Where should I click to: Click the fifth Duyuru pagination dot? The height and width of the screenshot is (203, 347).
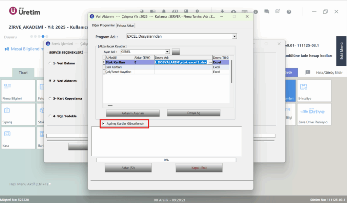click(47, 37)
